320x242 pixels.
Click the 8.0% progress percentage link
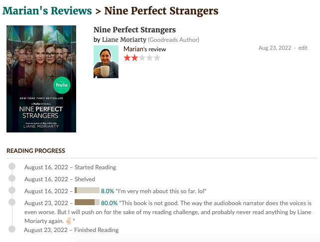tap(107, 191)
